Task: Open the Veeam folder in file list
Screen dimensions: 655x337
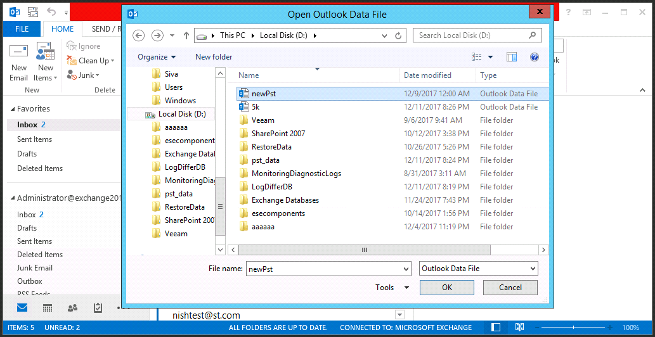Action: click(392, 120)
